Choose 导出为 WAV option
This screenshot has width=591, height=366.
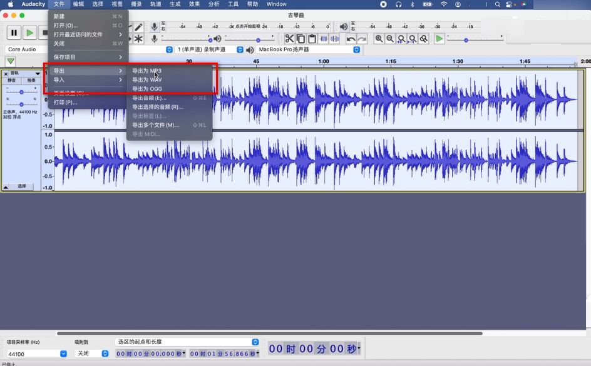pyautogui.click(x=169, y=80)
